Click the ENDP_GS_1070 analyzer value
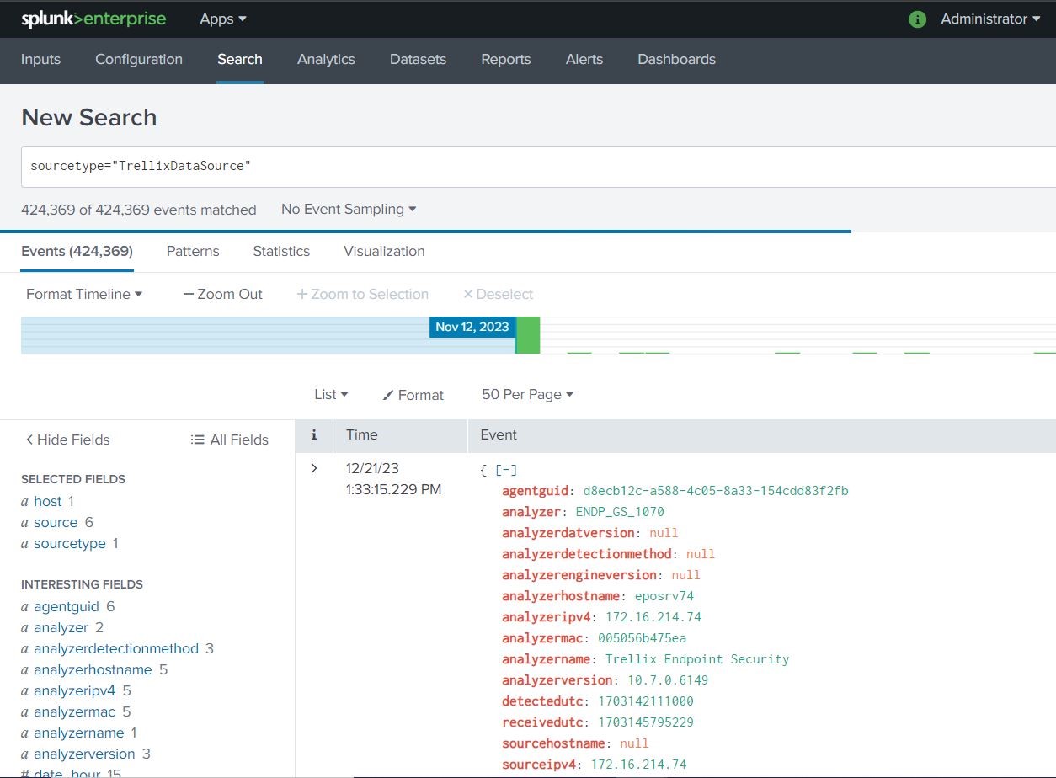The height and width of the screenshot is (778, 1056). (620, 512)
